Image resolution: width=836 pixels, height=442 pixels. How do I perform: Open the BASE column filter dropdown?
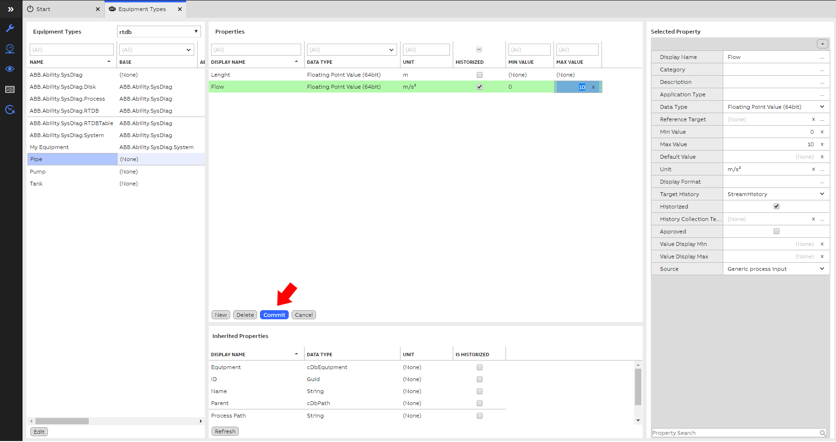click(188, 50)
